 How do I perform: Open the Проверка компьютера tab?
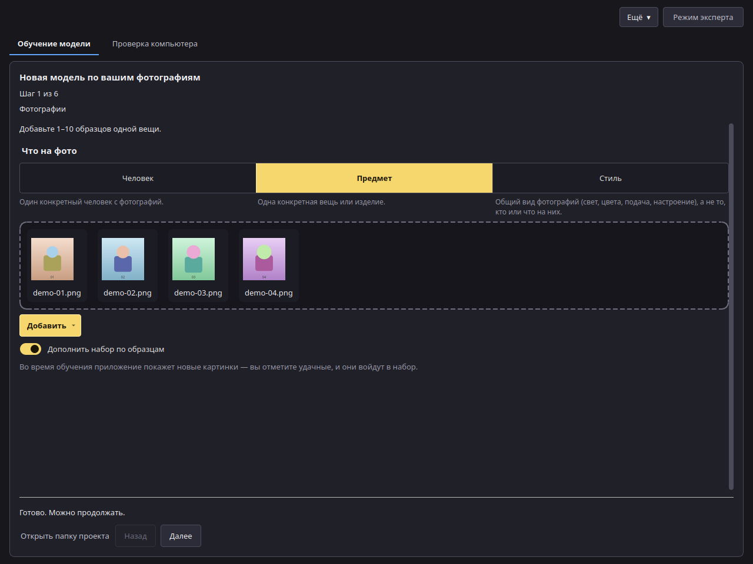coord(155,44)
